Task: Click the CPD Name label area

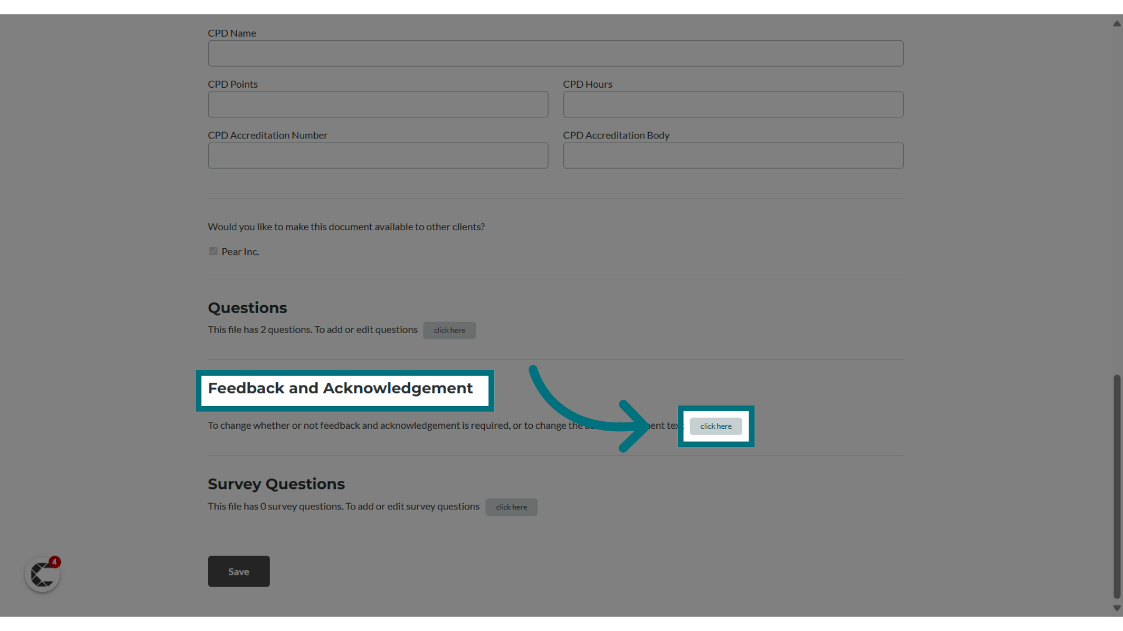Action: coord(232,32)
